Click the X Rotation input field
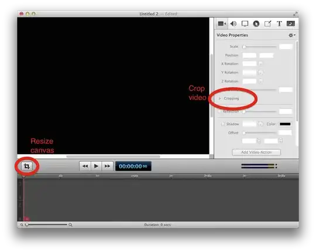 (249, 64)
